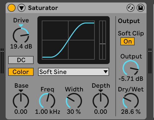This screenshot has width=154, height=120.
Task: Toggle the Saturator device activator button
Action: coord(12,8)
